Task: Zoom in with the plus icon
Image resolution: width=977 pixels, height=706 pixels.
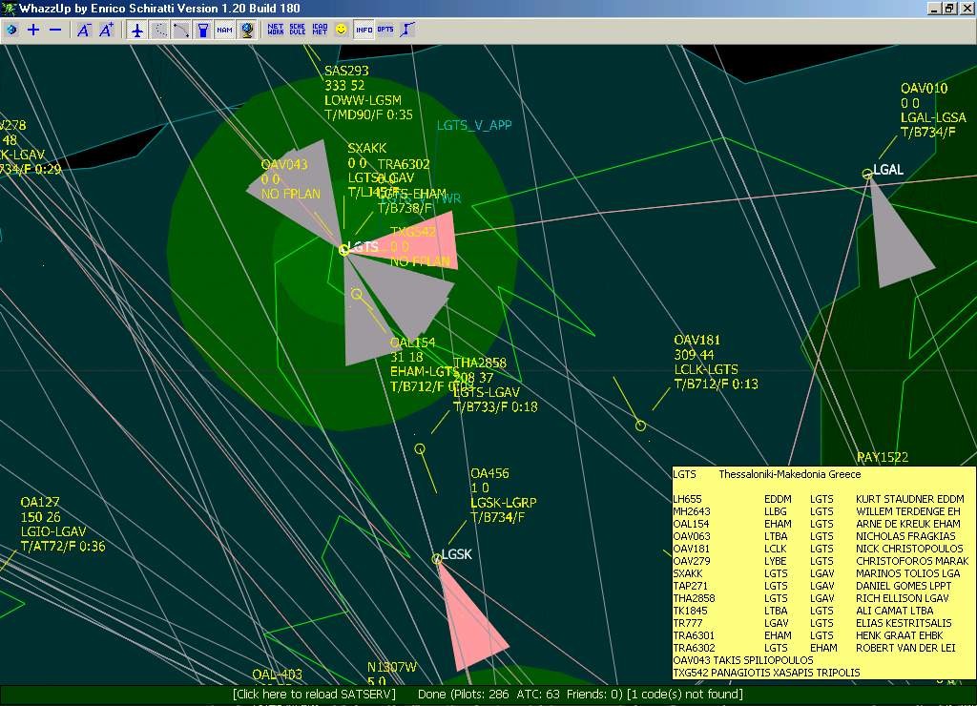Action: click(33, 30)
